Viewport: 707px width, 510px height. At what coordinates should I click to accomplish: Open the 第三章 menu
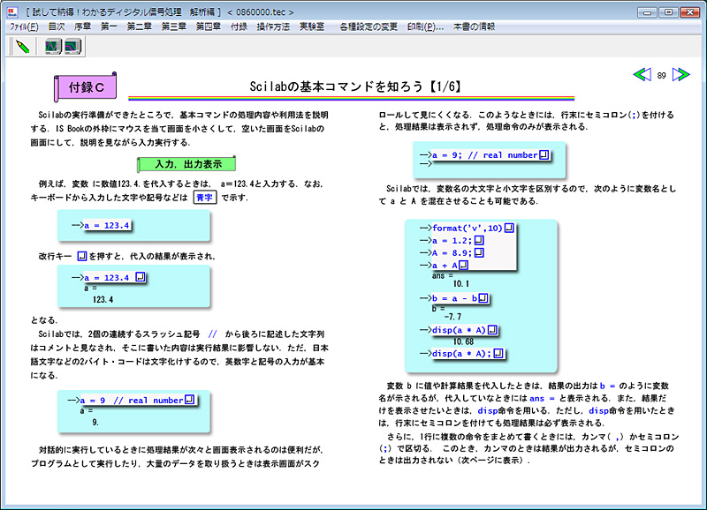click(173, 26)
